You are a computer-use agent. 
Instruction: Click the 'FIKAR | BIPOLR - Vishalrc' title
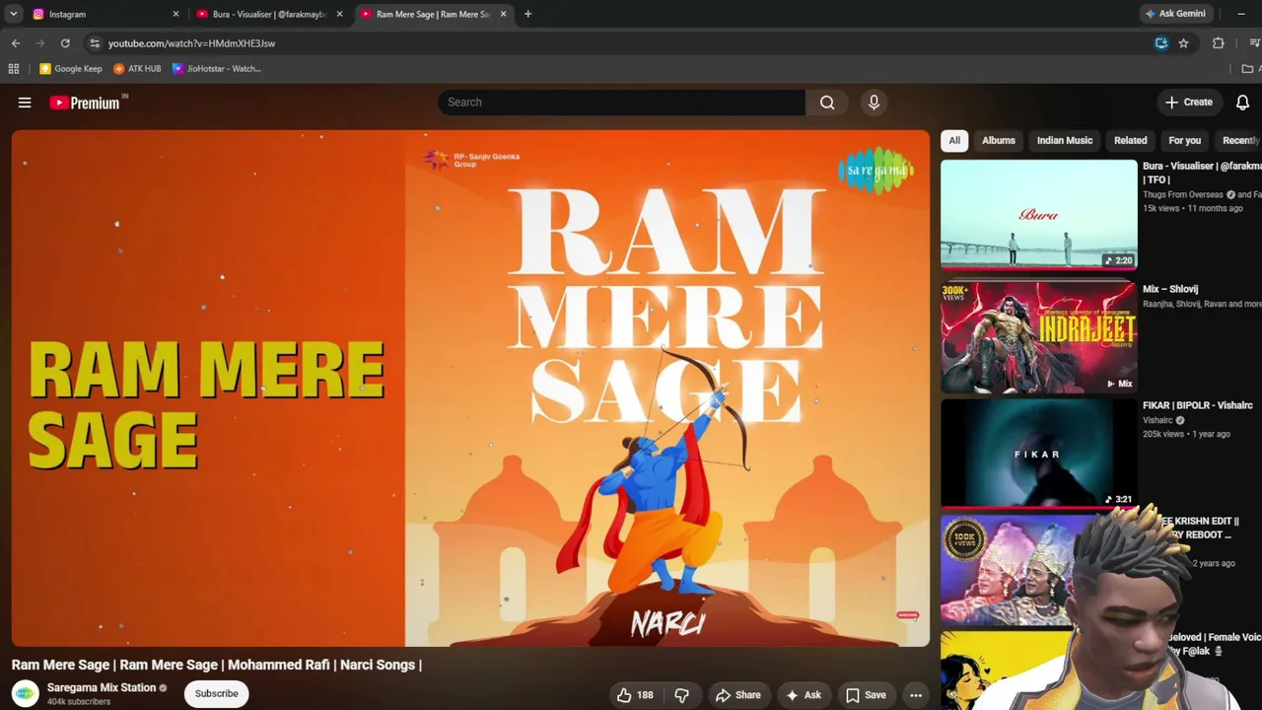click(x=1198, y=405)
